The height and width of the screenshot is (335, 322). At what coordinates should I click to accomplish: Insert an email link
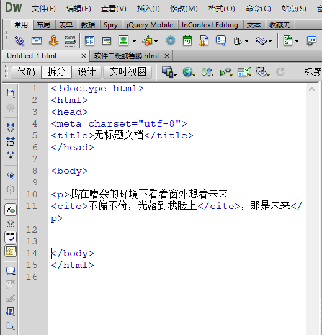click(x=37, y=40)
